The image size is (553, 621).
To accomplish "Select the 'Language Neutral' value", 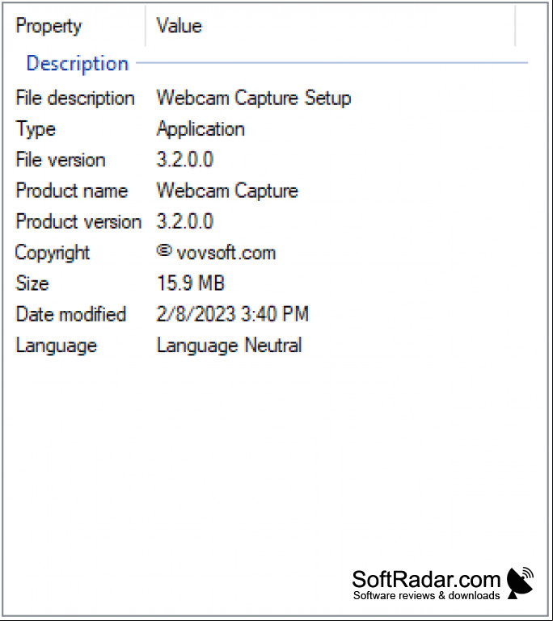I will [x=229, y=346].
